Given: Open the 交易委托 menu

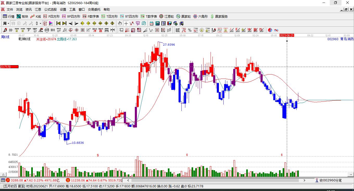Looking at the screenshot, I should [x=94, y=9].
